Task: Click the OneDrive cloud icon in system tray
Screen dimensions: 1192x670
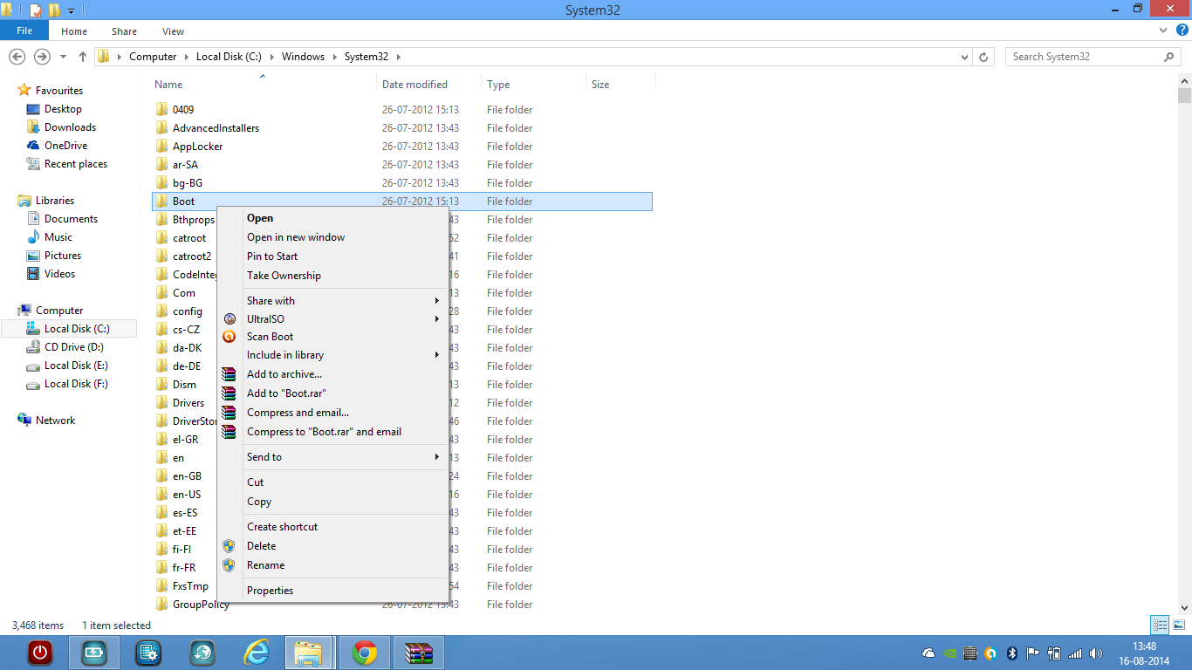Action: pos(928,653)
